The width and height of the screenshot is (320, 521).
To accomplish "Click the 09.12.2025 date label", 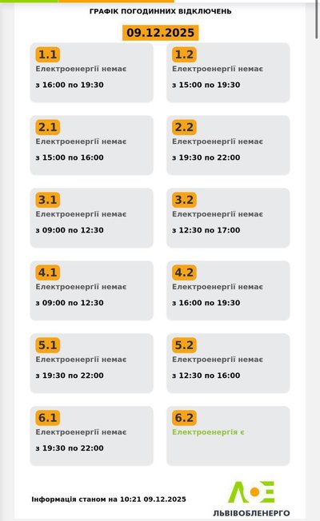I will pyautogui.click(x=160, y=33).
